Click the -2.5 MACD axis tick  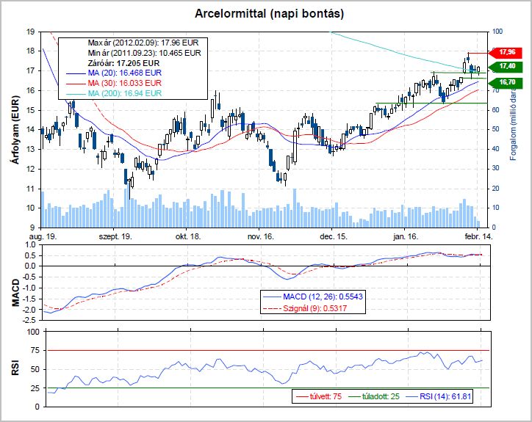pos(30,320)
